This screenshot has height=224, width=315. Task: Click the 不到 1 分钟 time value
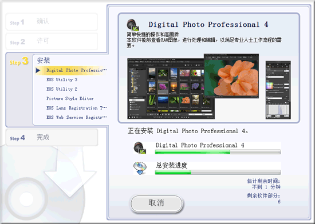click(x=266, y=187)
